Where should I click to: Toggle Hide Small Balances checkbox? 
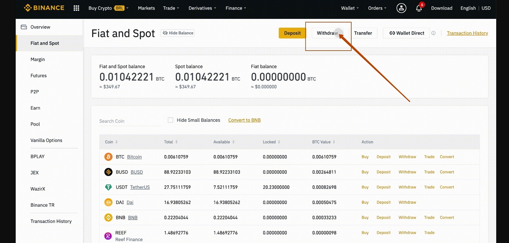tap(170, 120)
